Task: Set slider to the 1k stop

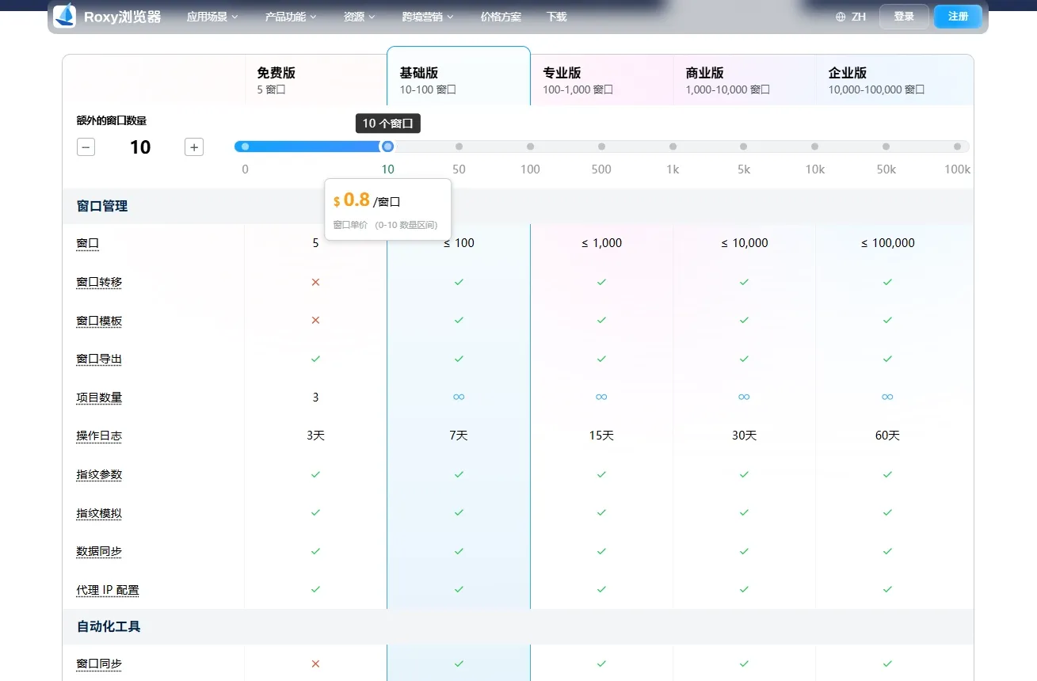Action: (673, 146)
